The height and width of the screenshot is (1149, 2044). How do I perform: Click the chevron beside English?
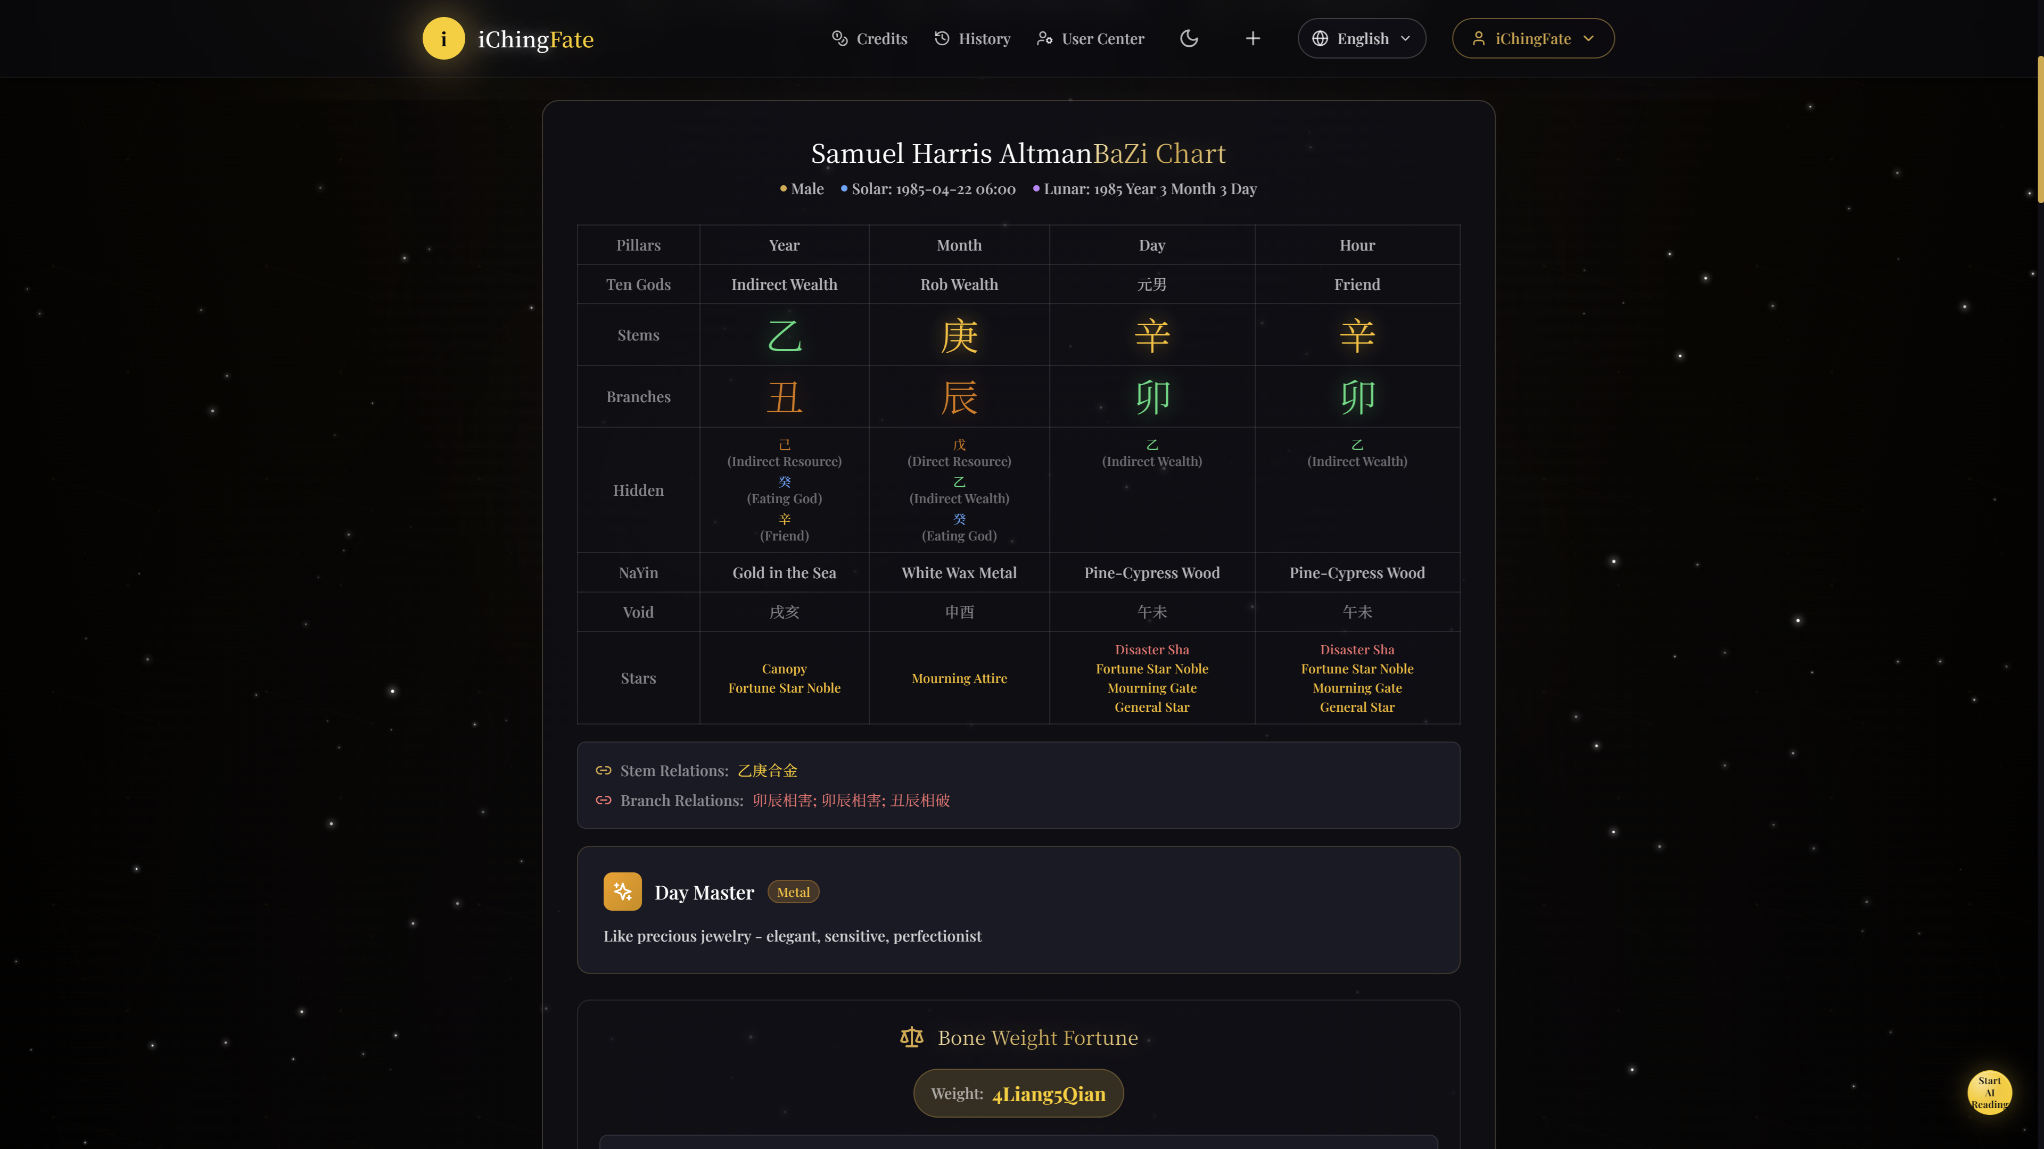1405,38
